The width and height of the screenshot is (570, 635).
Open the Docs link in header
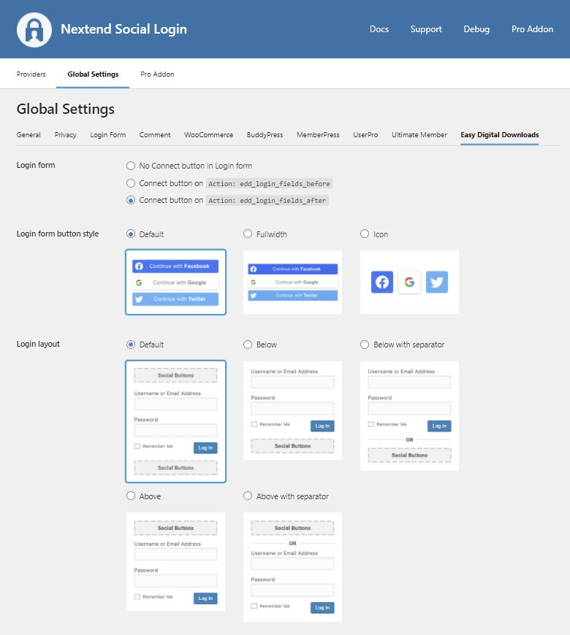(379, 29)
